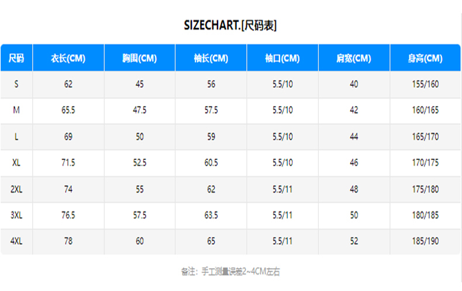Select the S size row label
The width and height of the screenshot is (462, 291).
coord(16,84)
